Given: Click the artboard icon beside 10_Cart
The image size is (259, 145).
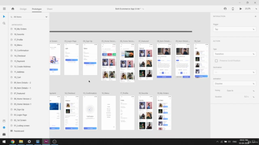Looking at the screenshot, I should 11,77.
